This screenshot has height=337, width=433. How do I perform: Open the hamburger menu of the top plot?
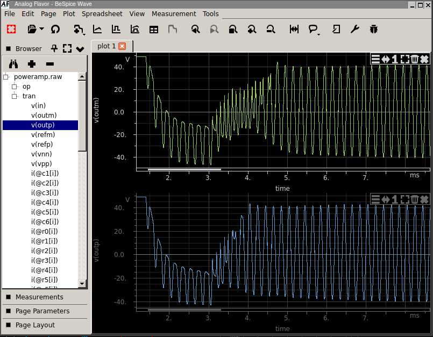(375, 59)
